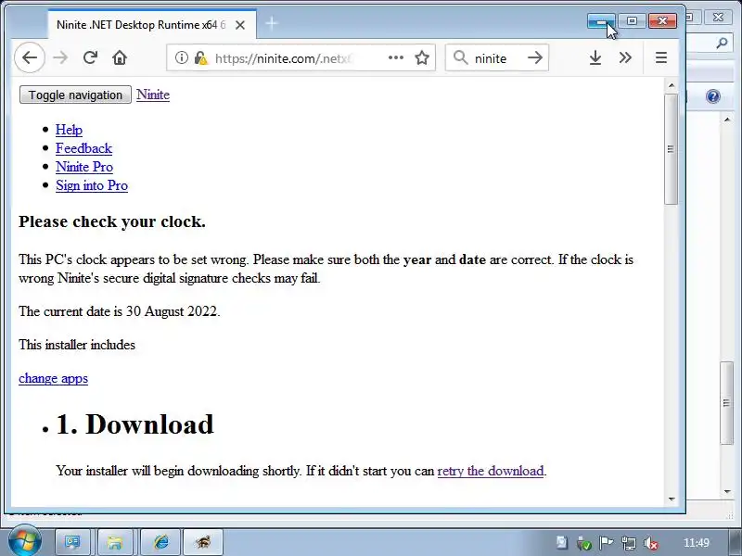Image resolution: width=742 pixels, height=556 pixels.
Task: Open the downloads panel
Action: coord(595,57)
